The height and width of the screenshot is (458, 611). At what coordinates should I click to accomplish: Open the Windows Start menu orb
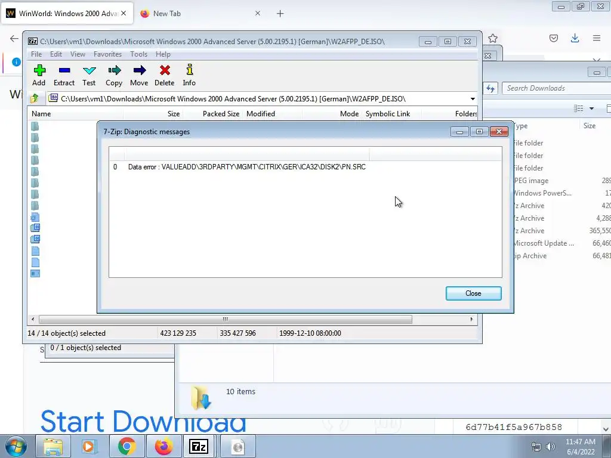[16, 446]
